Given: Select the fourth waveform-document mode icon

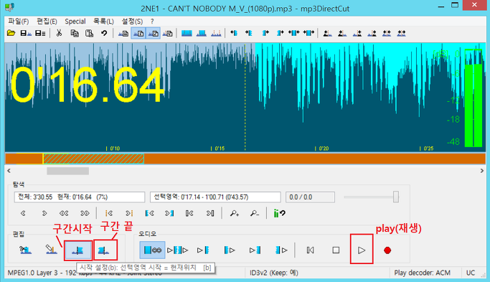Looking at the screenshot, I should tap(168, 33).
